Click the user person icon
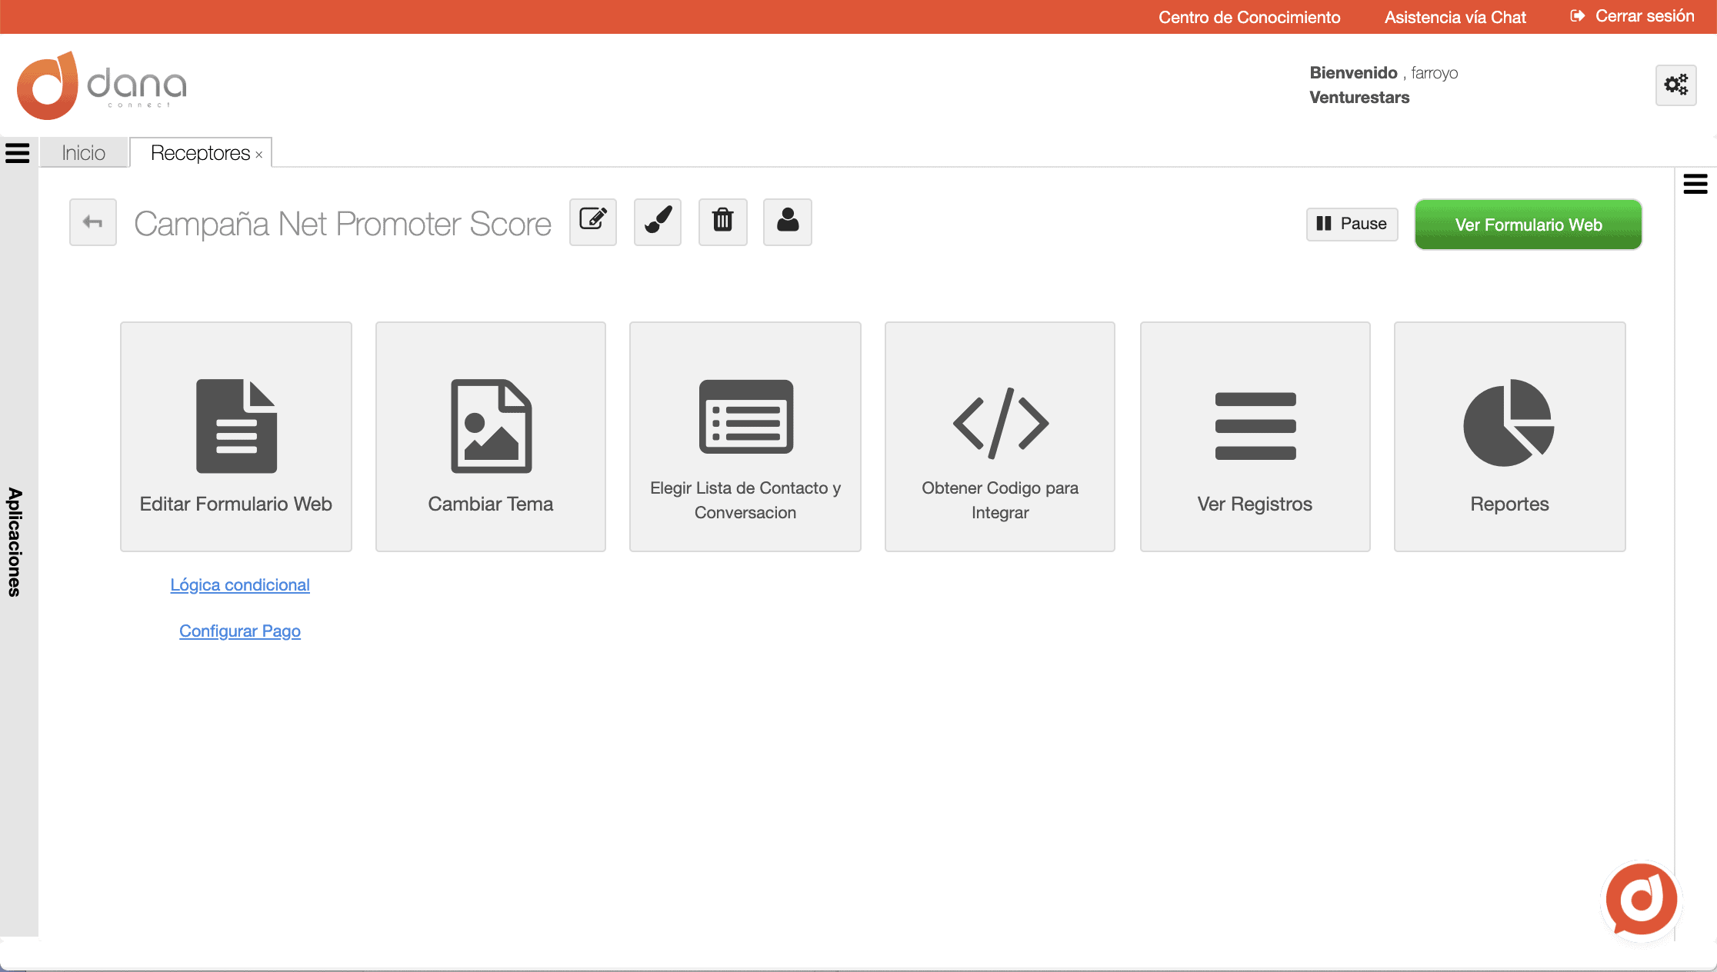This screenshot has width=1717, height=972. (x=788, y=222)
